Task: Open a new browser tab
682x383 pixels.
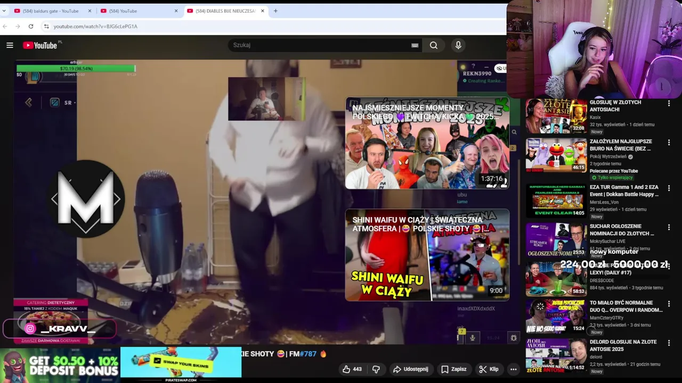Action: tap(275, 11)
